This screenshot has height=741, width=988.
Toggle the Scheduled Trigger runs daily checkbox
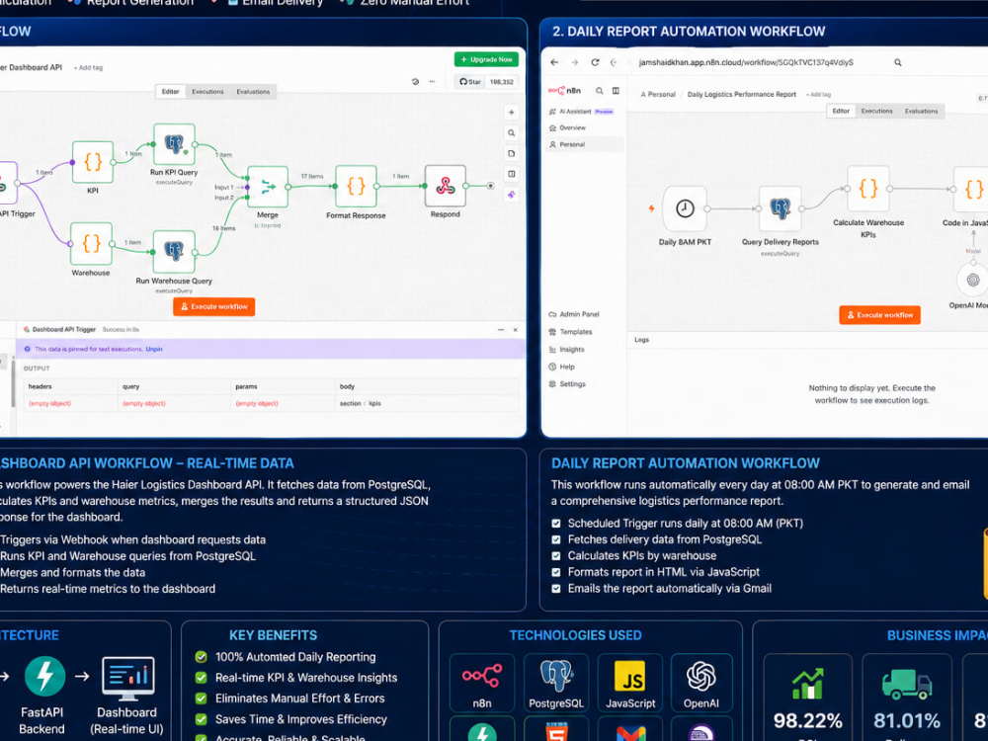coord(555,523)
